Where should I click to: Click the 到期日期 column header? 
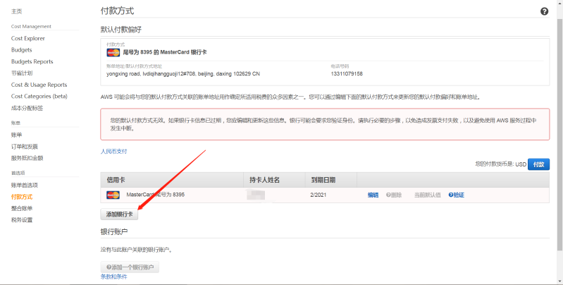(331, 180)
